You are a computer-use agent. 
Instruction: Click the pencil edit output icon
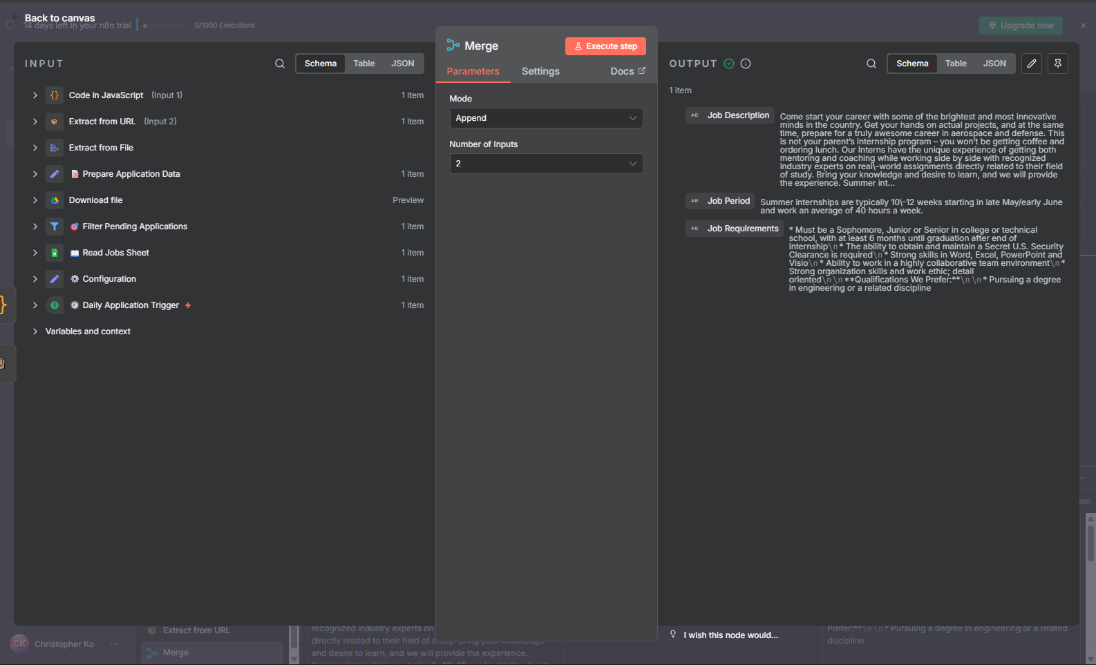(x=1032, y=64)
